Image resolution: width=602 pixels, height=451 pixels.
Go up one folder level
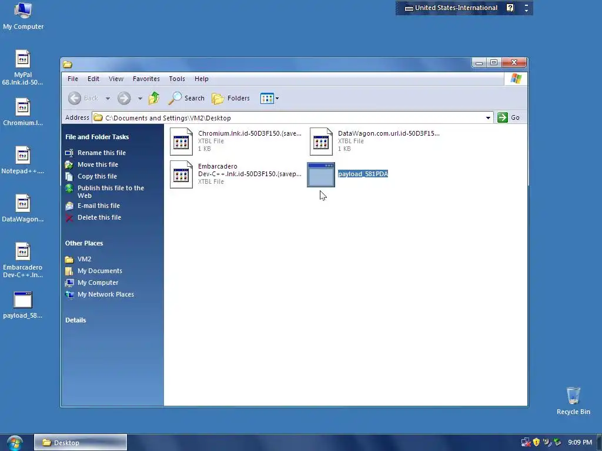[154, 98]
